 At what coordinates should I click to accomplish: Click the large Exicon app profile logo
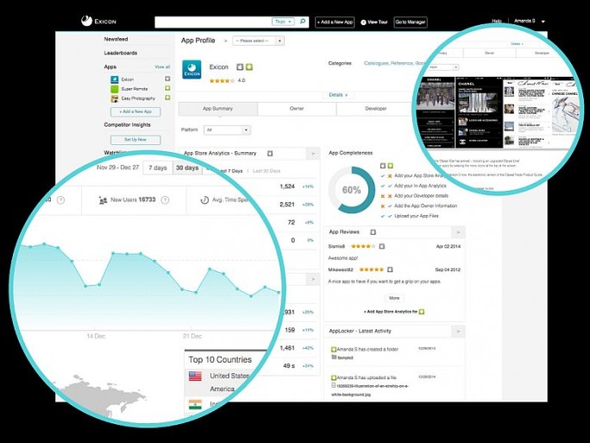click(x=191, y=69)
